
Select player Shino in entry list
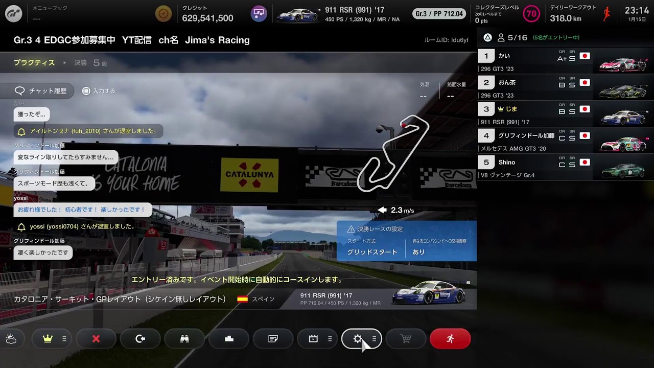566,167
